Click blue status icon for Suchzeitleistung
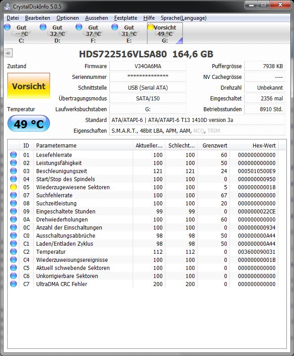The width and height of the screenshot is (294, 356). pos(13,203)
